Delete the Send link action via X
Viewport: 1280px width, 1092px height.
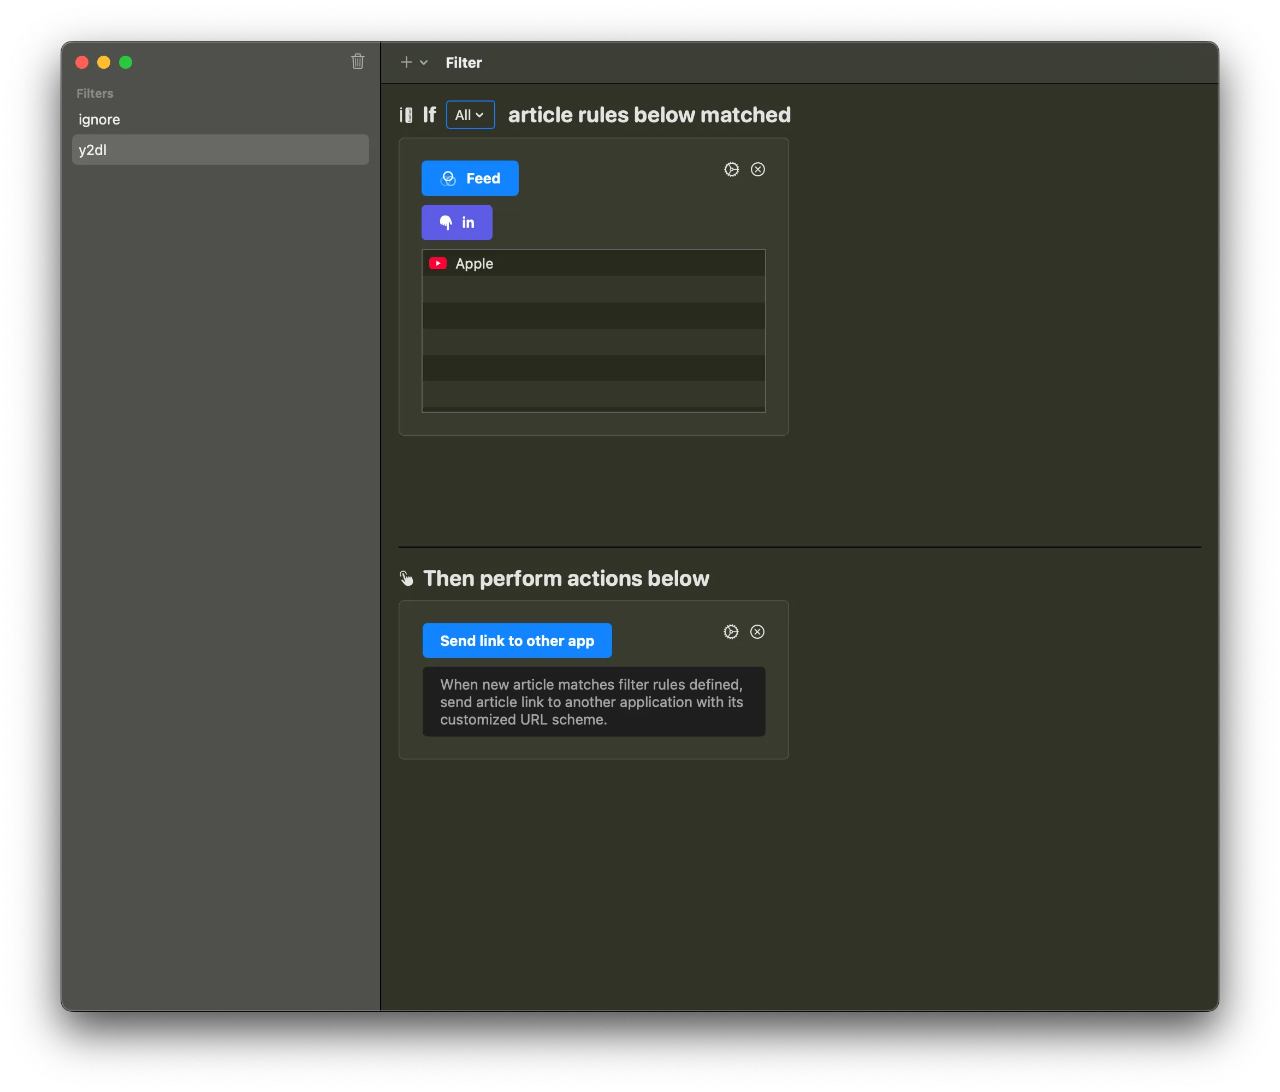coord(757,632)
